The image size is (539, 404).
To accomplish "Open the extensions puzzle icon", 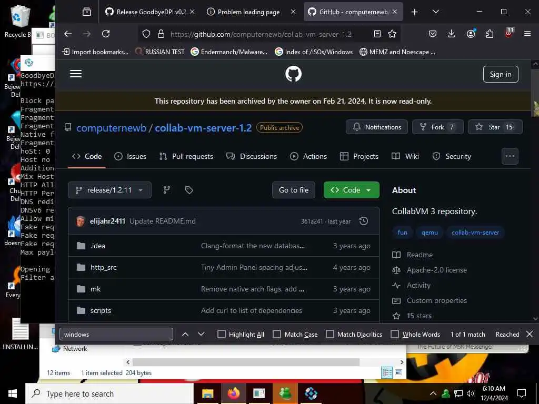I will point(490,34).
